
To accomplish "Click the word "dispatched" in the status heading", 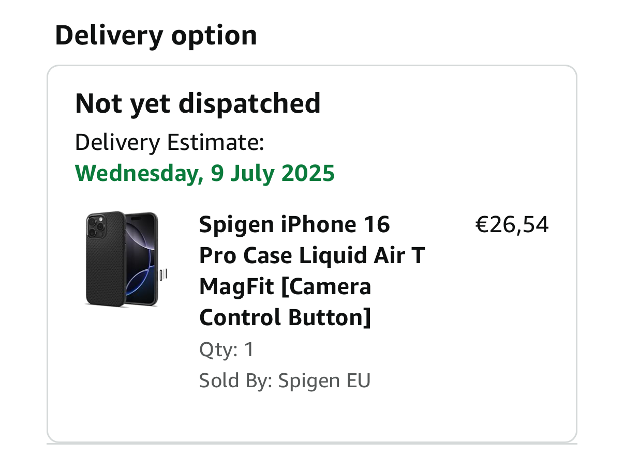I will click(x=249, y=103).
